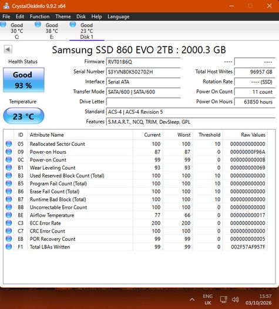Click status orb of Used Reserved Block Count row

(x=9, y=175)
